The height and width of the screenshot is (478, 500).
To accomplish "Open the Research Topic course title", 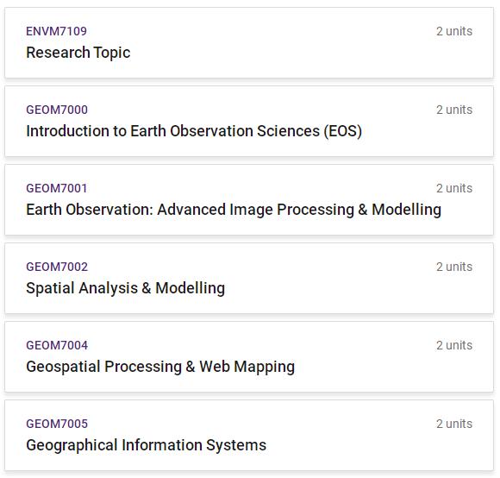I will (78, 53).
